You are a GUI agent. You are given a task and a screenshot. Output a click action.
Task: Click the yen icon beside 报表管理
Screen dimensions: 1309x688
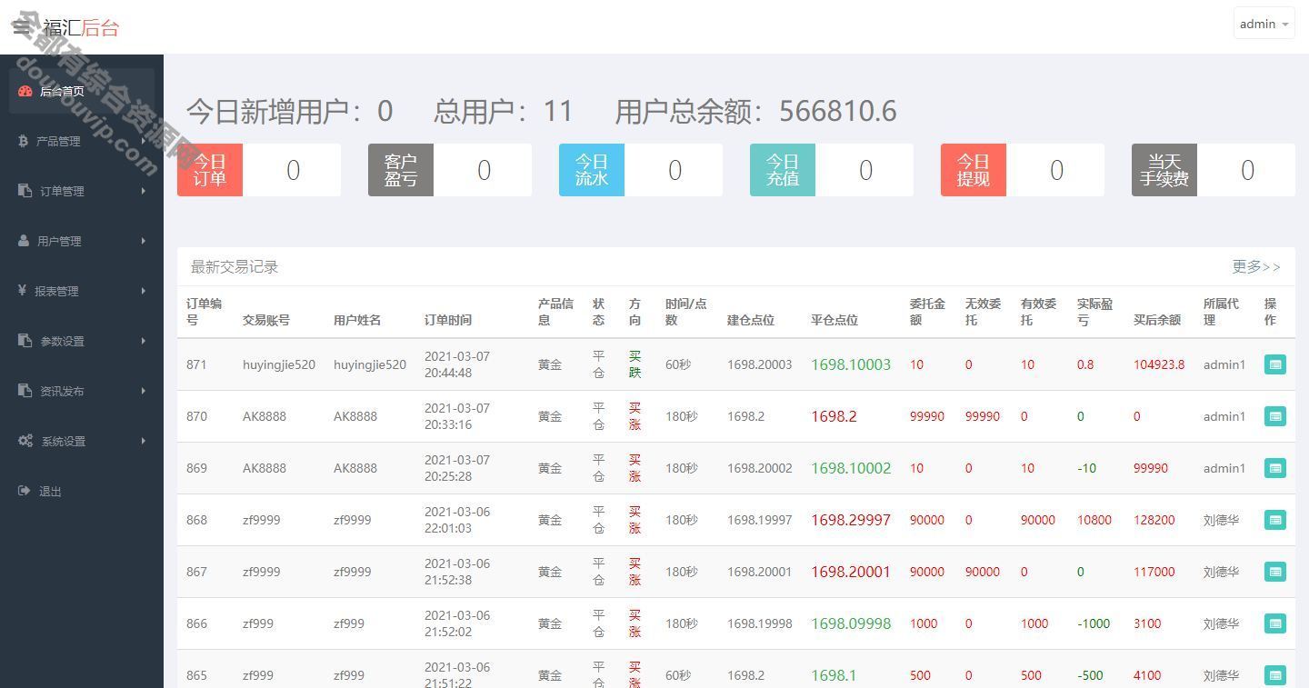[22, 291]
